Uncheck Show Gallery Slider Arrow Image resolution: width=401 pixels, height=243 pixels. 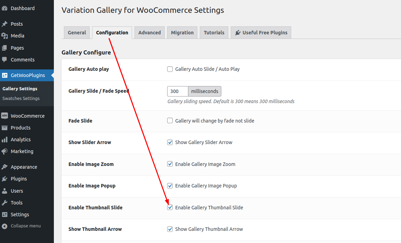[x=170, y=142]
